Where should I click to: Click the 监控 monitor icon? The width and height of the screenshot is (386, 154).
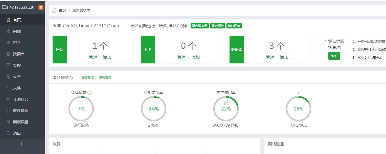coord(8,65)
